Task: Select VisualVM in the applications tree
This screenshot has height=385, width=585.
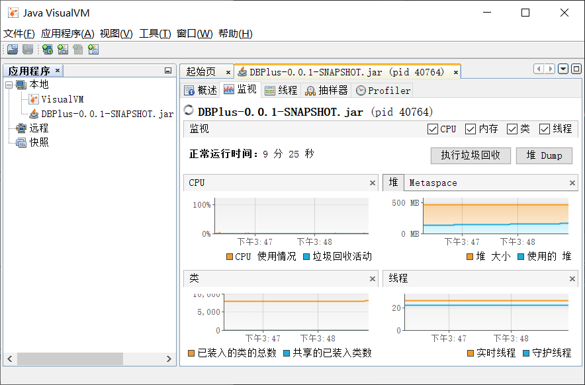Action: [x=62, y=99]
